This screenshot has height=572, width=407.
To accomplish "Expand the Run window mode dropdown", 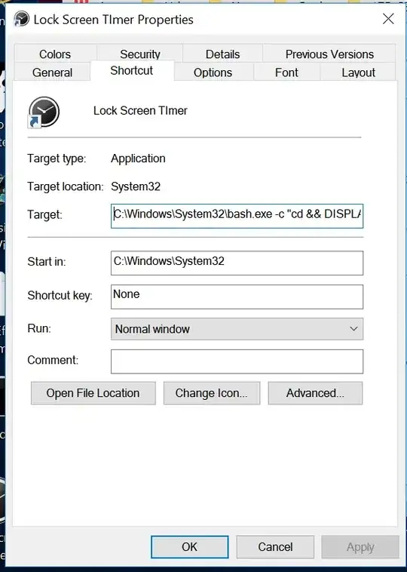I will (x=237, y=329).
